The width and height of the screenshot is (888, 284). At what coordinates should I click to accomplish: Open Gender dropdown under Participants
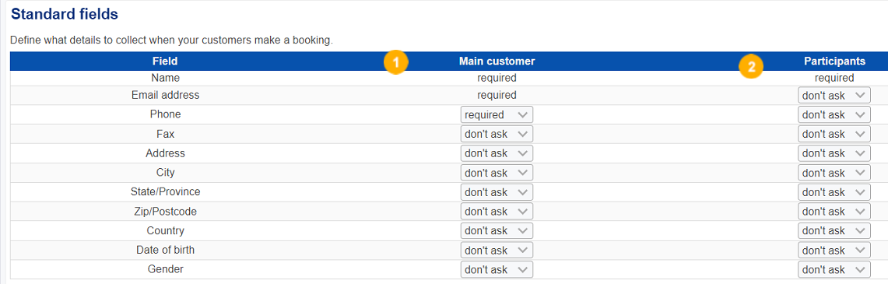pyautogui.click(x=834, y=269)
